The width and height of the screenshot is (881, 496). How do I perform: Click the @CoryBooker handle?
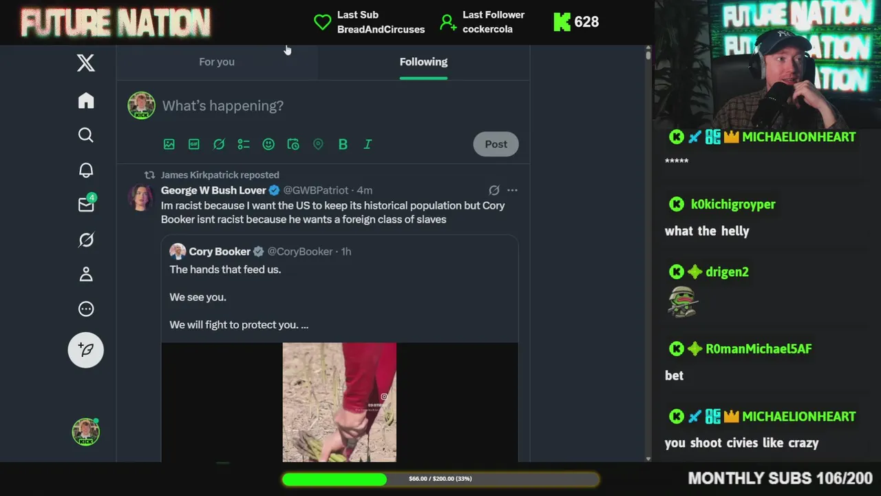point(300,251)
